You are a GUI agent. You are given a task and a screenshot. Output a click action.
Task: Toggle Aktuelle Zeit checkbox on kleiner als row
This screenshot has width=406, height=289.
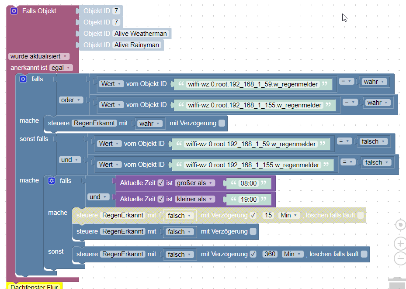[161, 199]
